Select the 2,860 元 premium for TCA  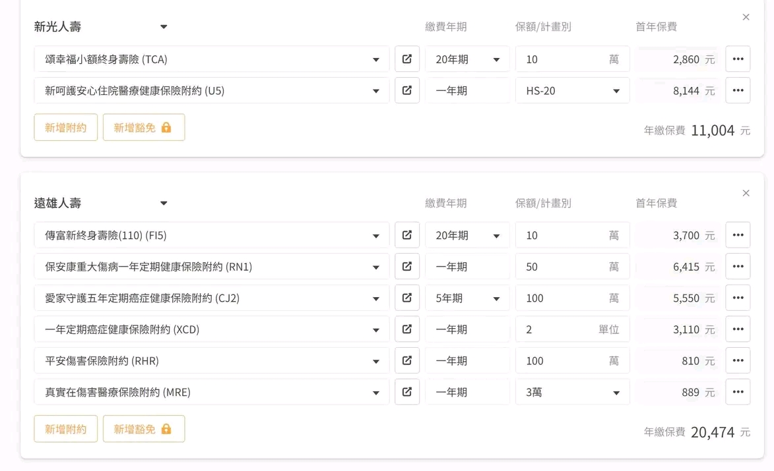click(693, 59)
